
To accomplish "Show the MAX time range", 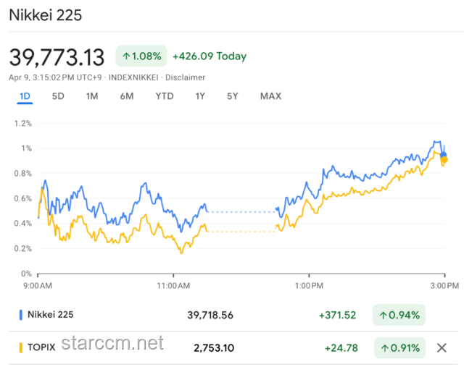I will point(270,96).
